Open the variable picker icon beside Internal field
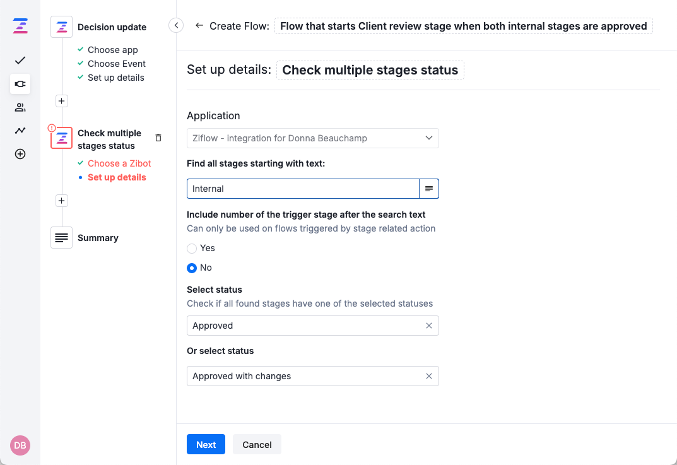The height and width of the screenshot is (465, 677). (x=429, y=189)
